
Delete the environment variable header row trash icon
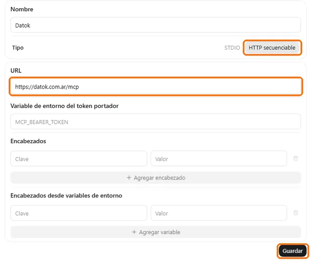click(295, 213)
